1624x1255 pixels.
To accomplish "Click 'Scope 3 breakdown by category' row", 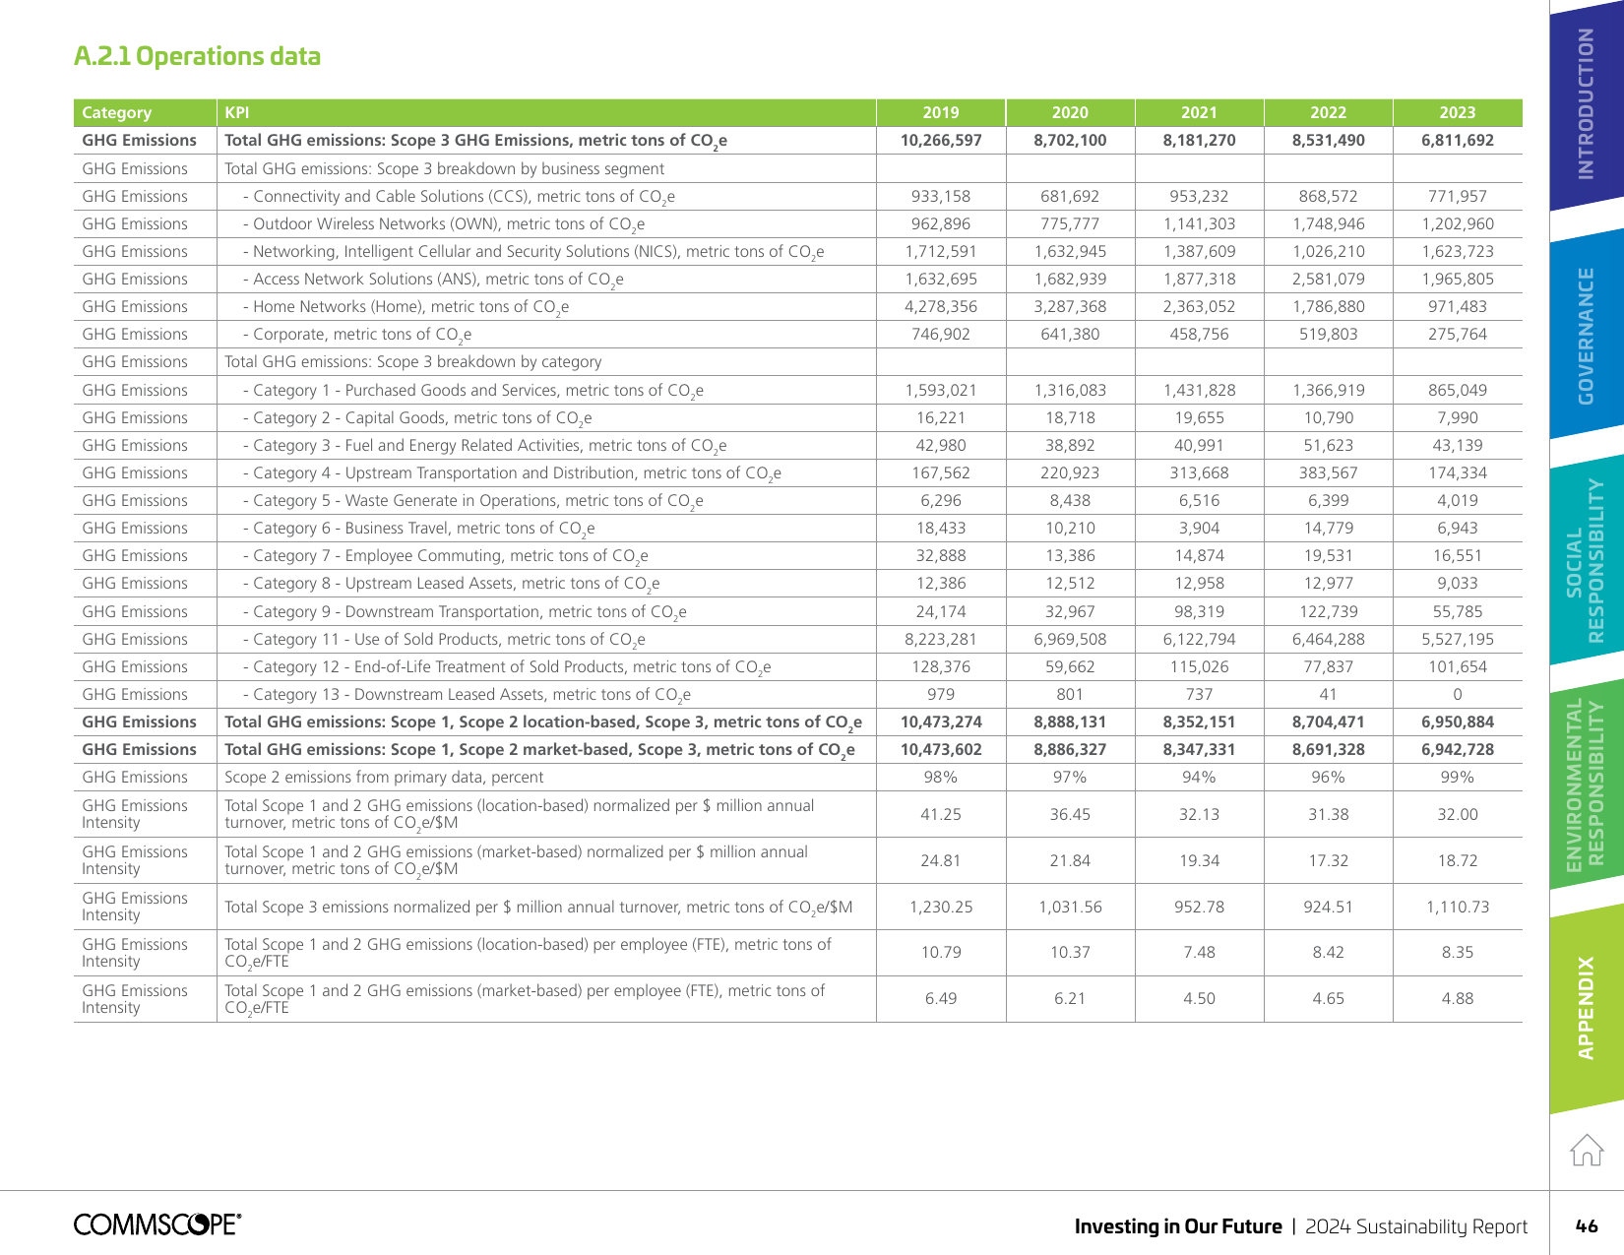I will point(798,362).
